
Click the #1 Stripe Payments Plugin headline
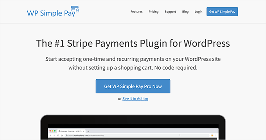point(133,44)
